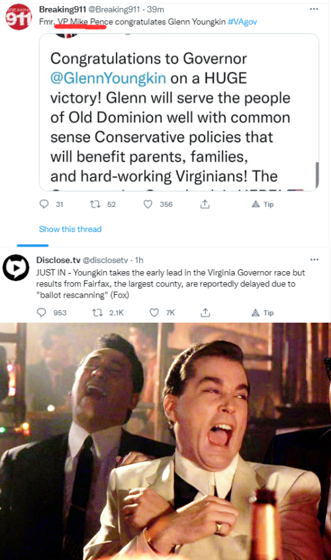Share the Breaking911 tweet

pyautogui.click(x=205, y=204)
